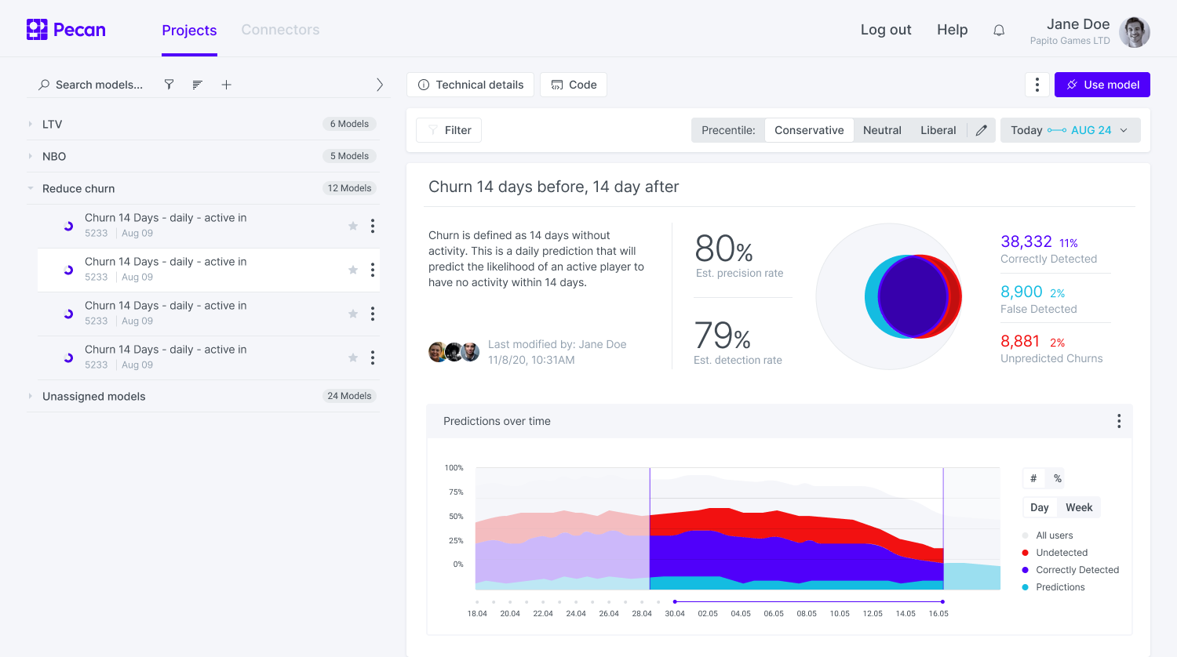Switch to the Connectors tab
Screen dimensions: 1177x657
click(280, 30)
